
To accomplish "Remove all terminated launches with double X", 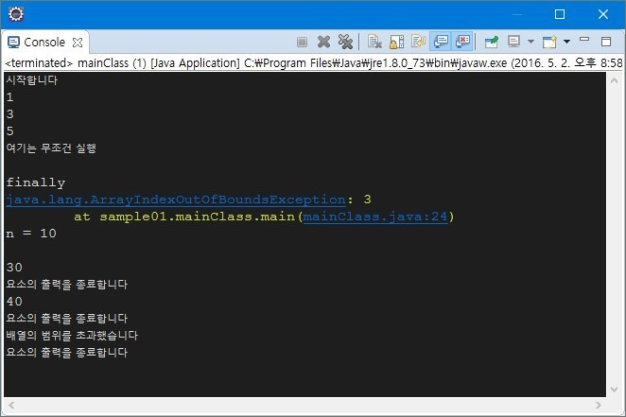I will pyautogui.click(x=345, y=42).
